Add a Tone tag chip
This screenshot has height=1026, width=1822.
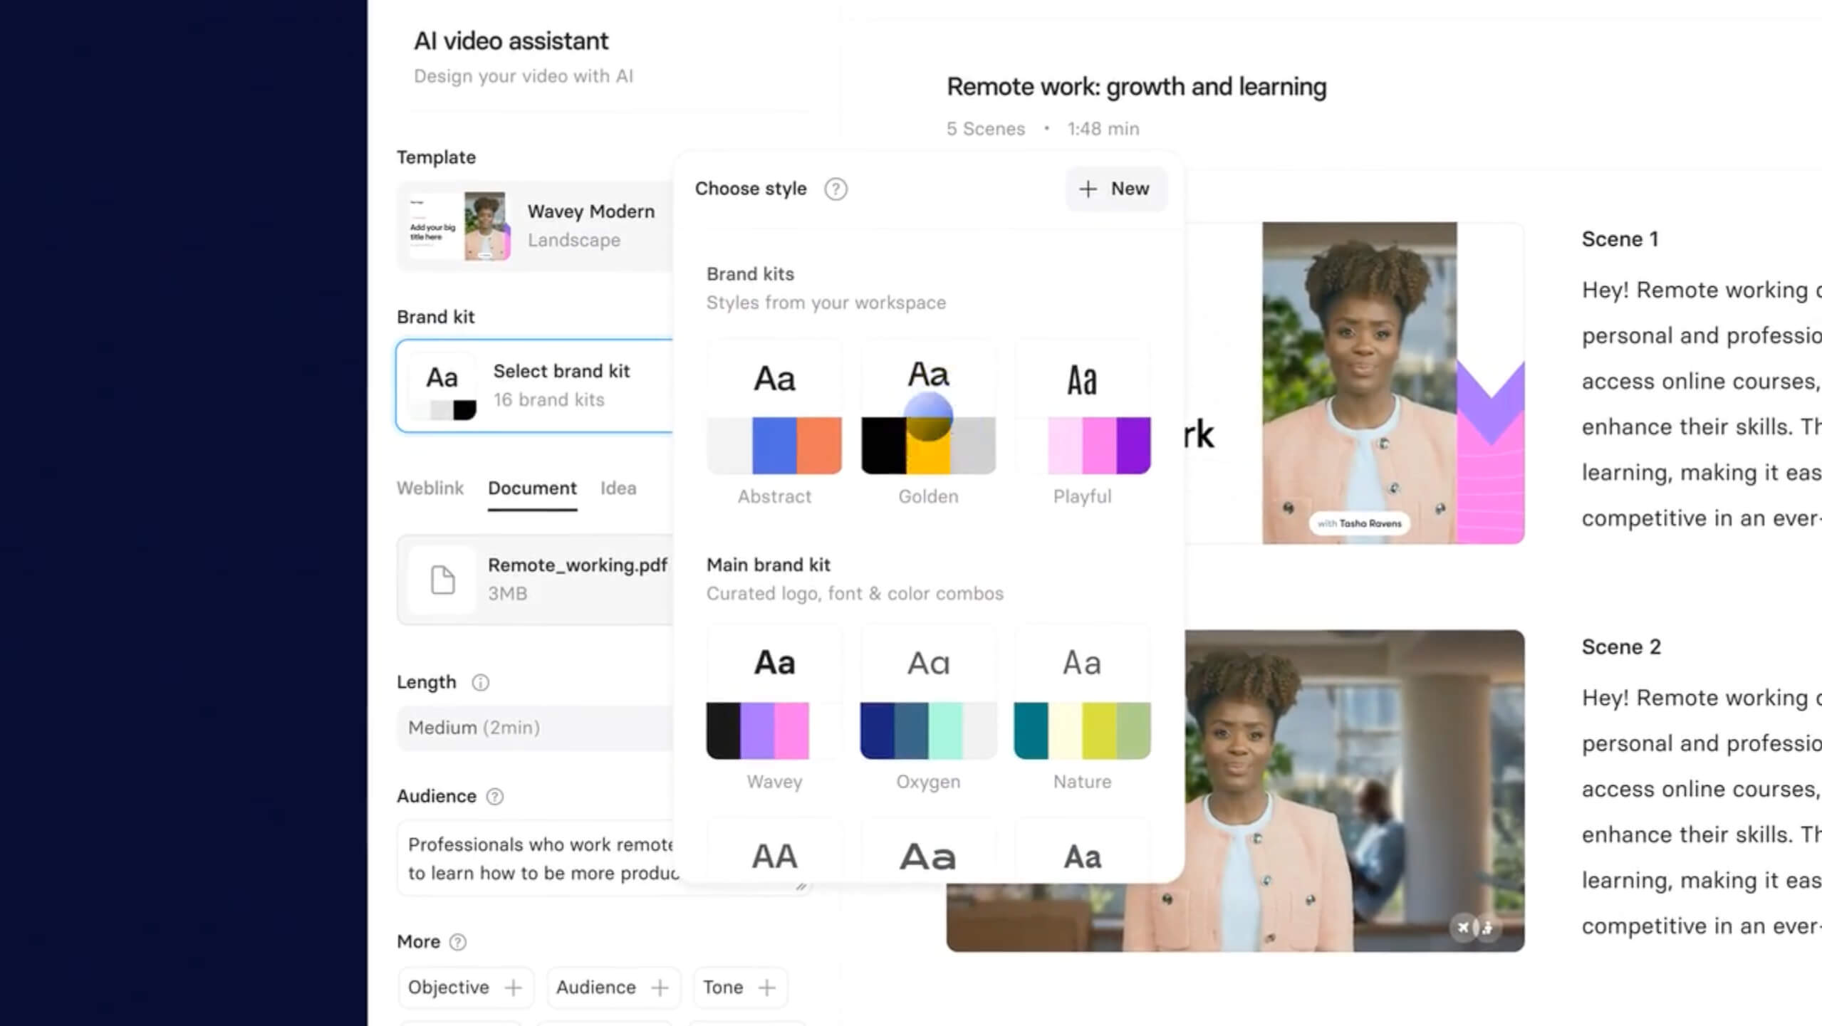click(x=739, y=988)
